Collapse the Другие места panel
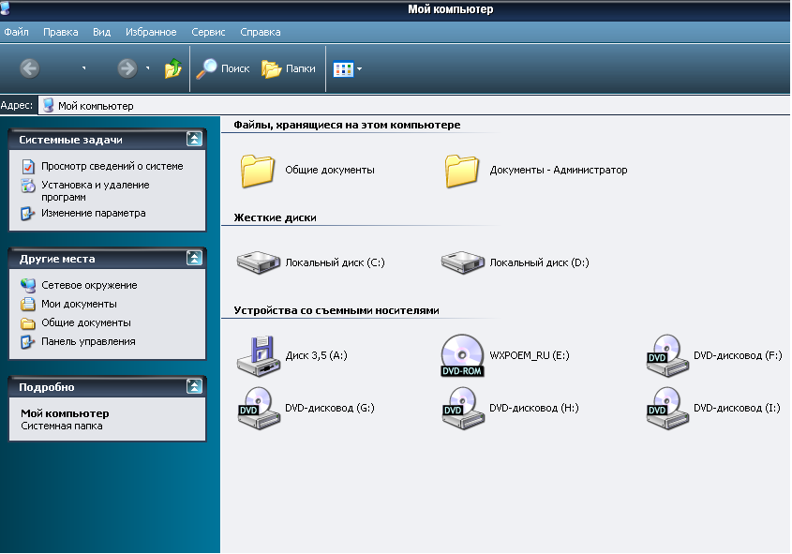 (x=194, y=258)
